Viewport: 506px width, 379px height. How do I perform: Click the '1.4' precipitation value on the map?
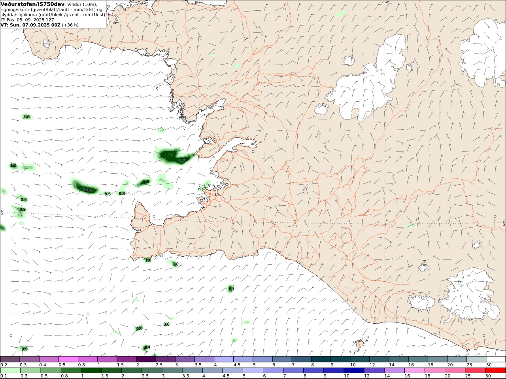coord(147,347)
